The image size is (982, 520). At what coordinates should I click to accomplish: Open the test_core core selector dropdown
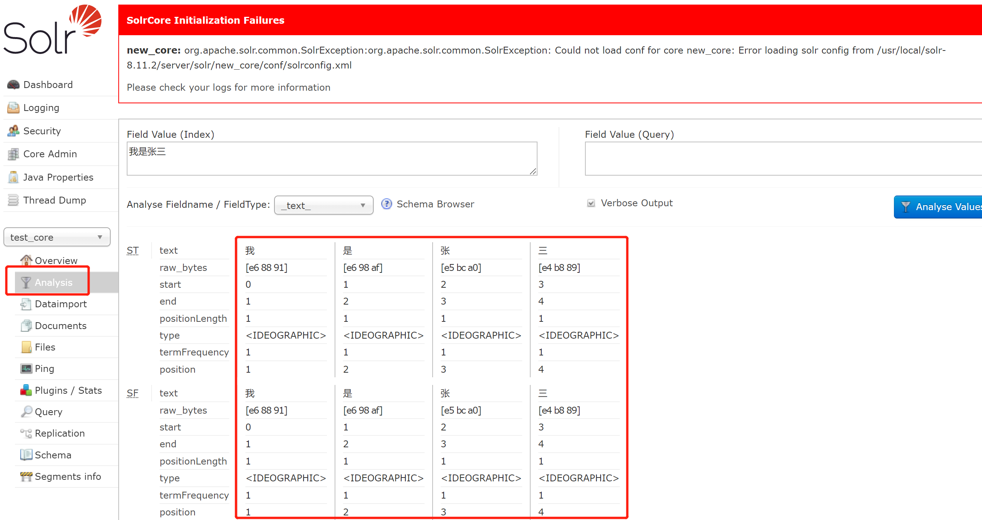(x=57, y=237)
